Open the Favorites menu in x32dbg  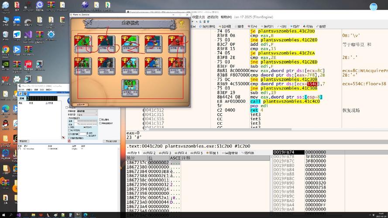point(199,17)
